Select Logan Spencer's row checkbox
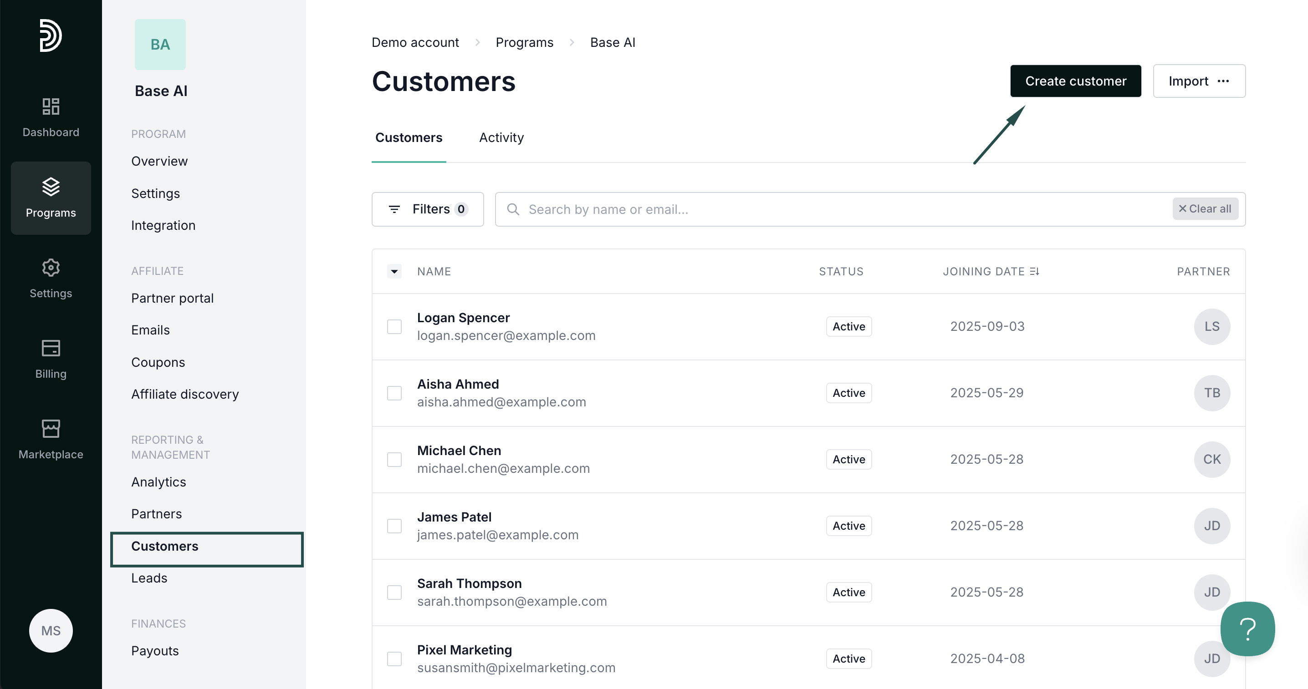The width and height of the screenshot is (1308, 689). click(x=394, y=327)
